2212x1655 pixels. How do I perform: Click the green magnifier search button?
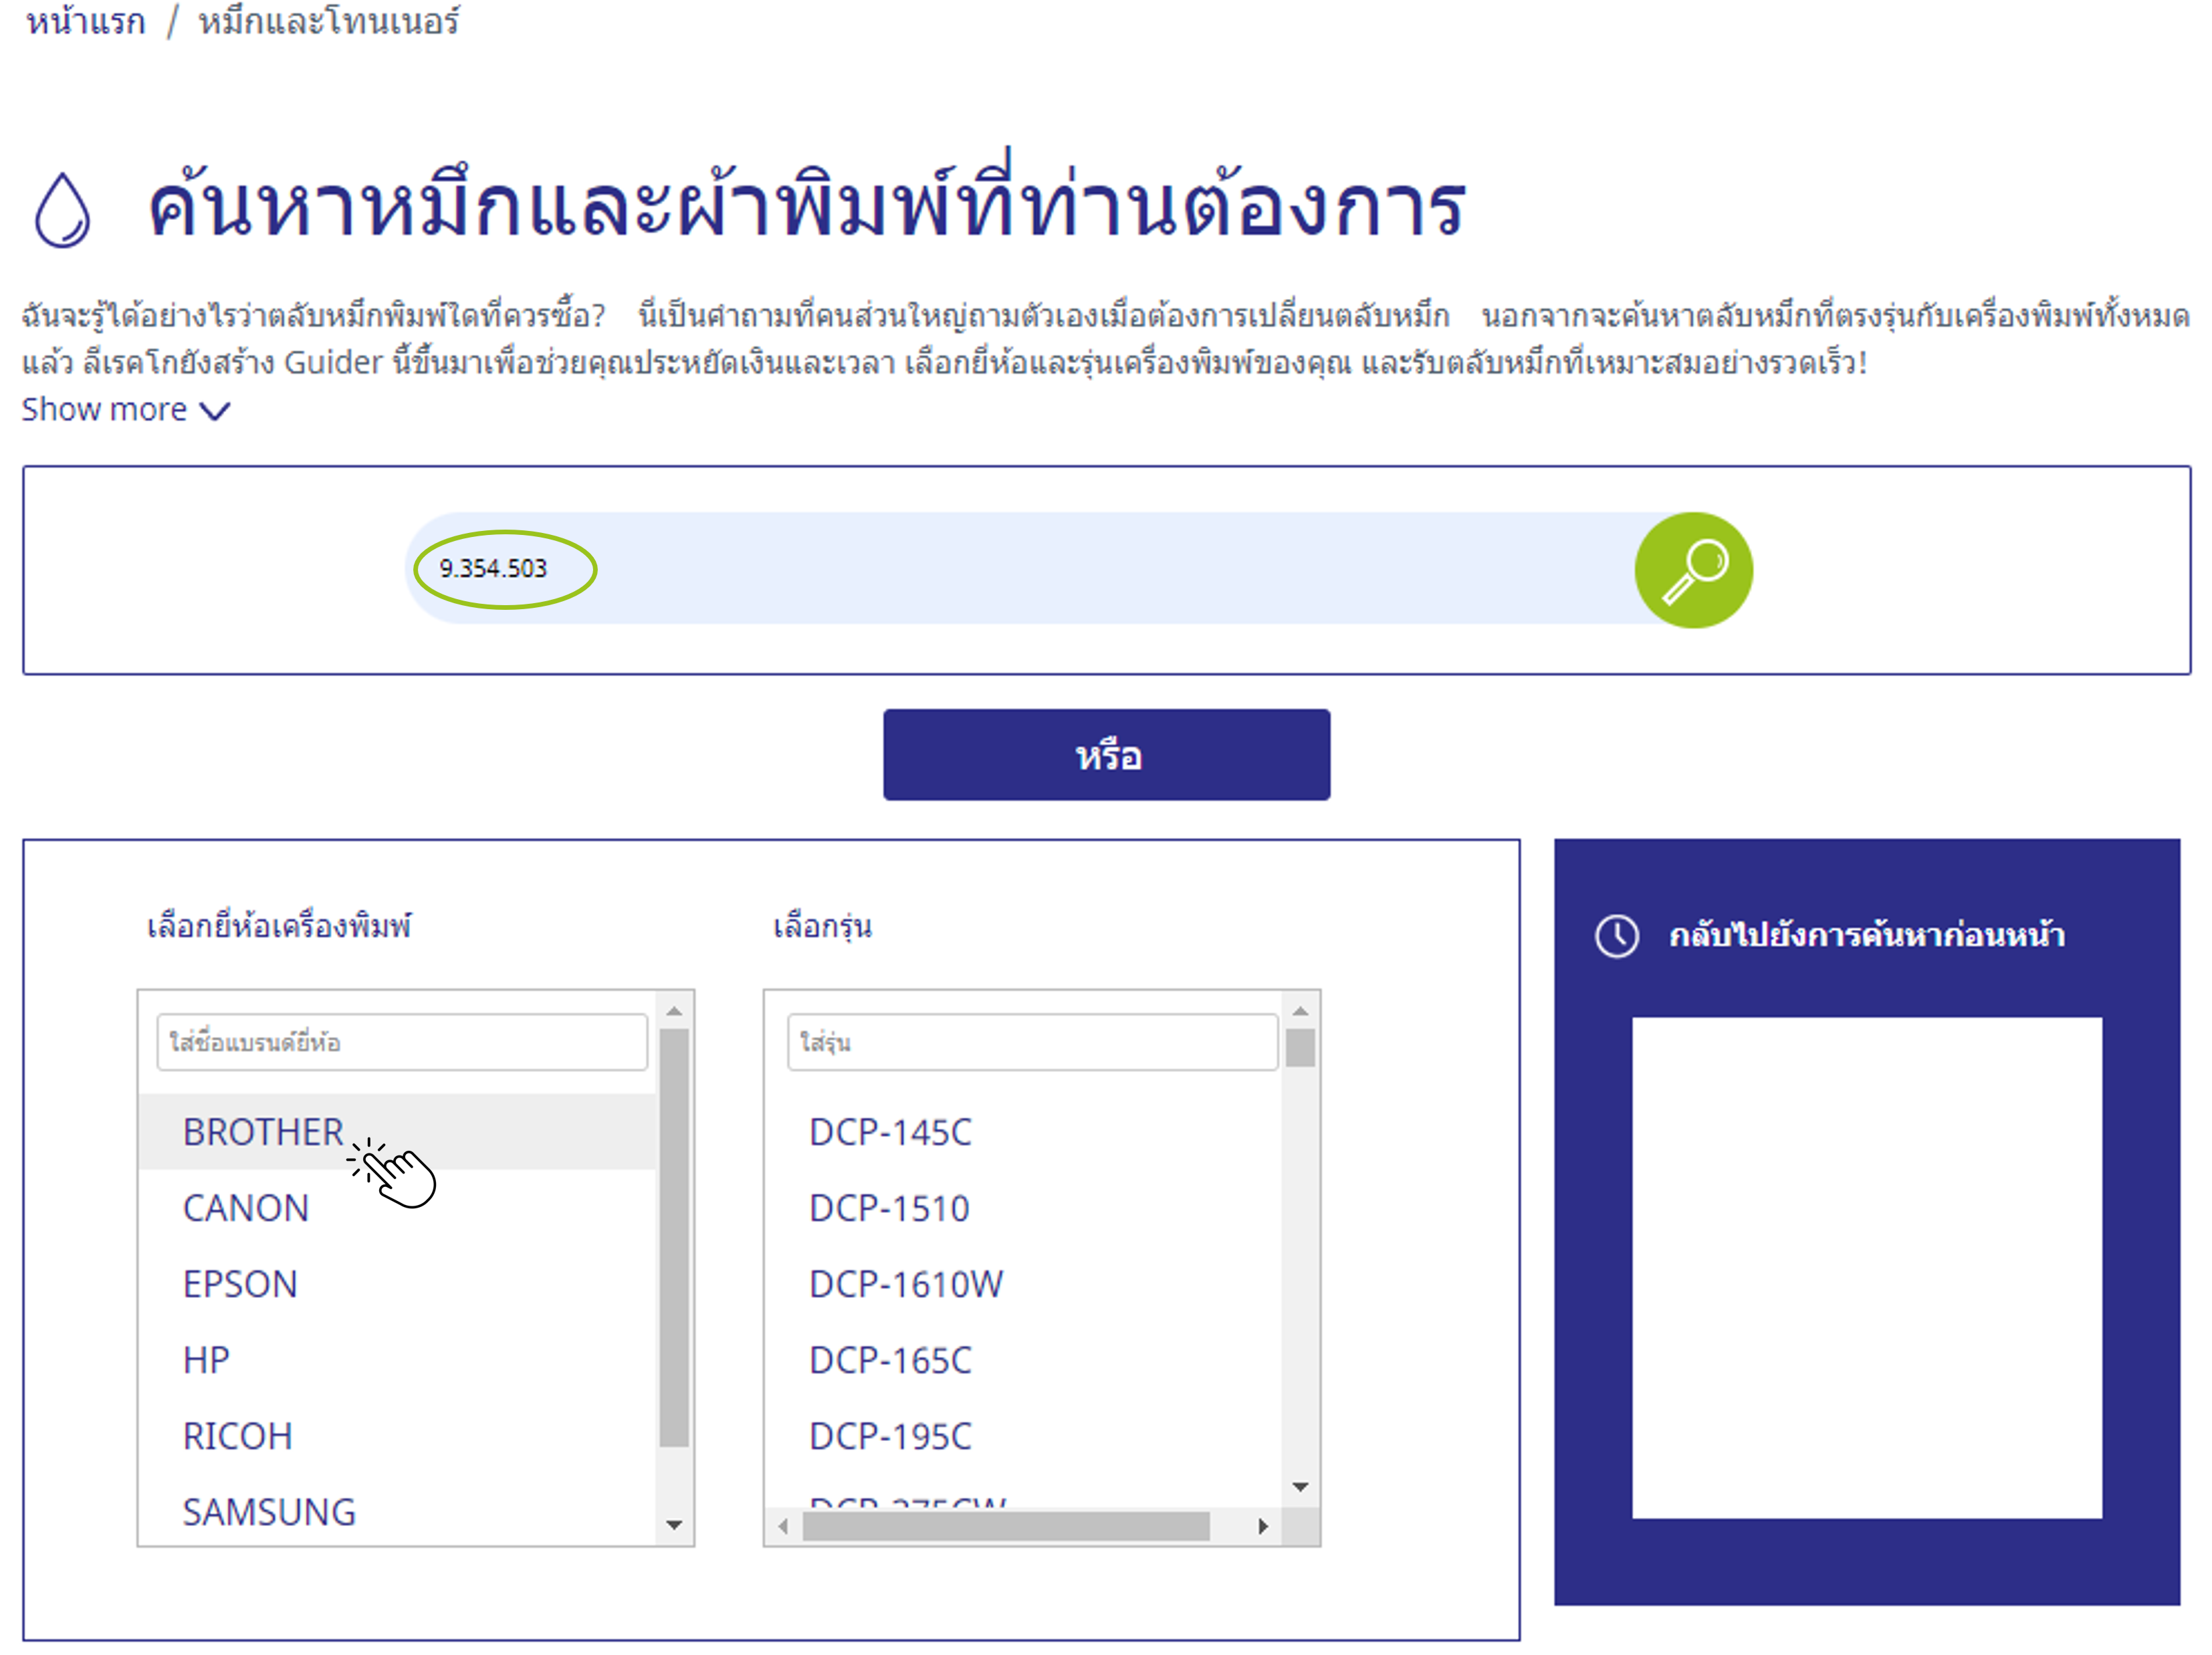tap(1693, 570)
